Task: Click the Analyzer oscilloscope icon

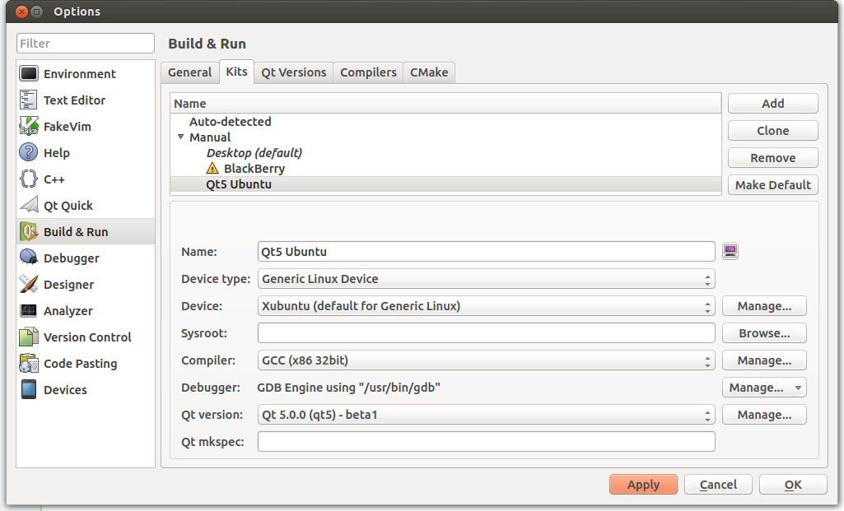Action: [x=29, y=310]
